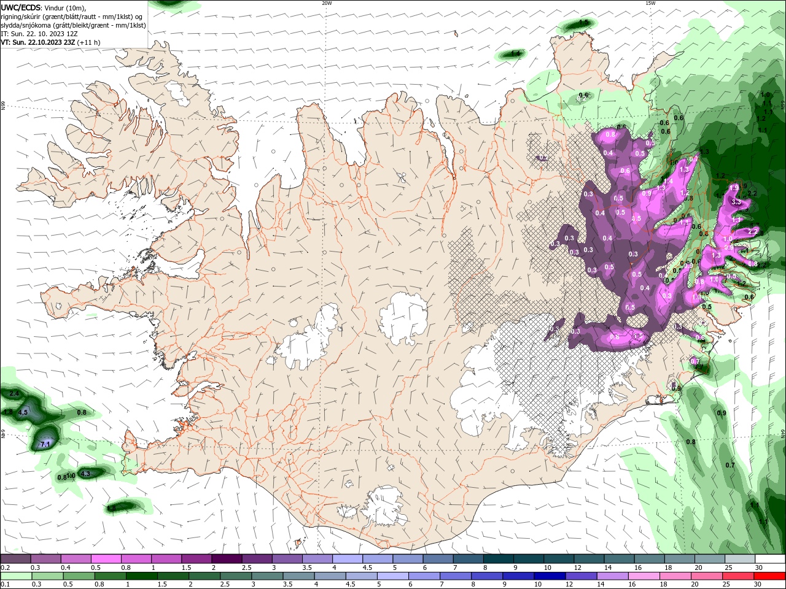Click the 4.3 precipitation value in the southwest
The height and width of the screenshot is (589, 786).
tap(85, 473)
